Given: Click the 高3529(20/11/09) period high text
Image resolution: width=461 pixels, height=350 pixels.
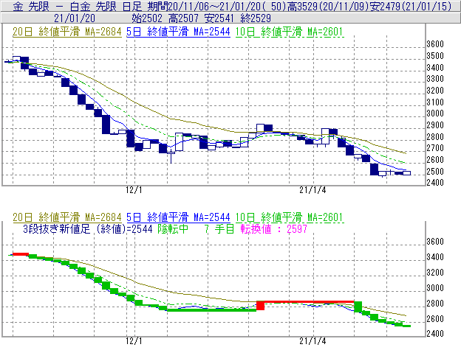Looking at the screenshot, I should [328, 6].
